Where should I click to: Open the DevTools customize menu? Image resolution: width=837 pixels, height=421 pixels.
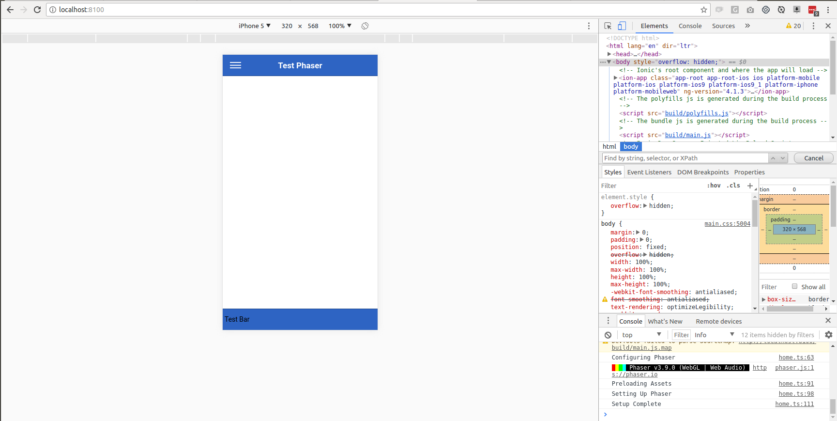pyautogui.click(x=813, y=26)
